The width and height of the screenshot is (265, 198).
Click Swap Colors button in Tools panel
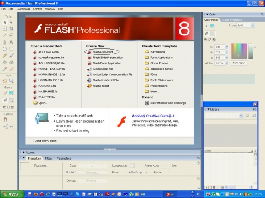13,107
